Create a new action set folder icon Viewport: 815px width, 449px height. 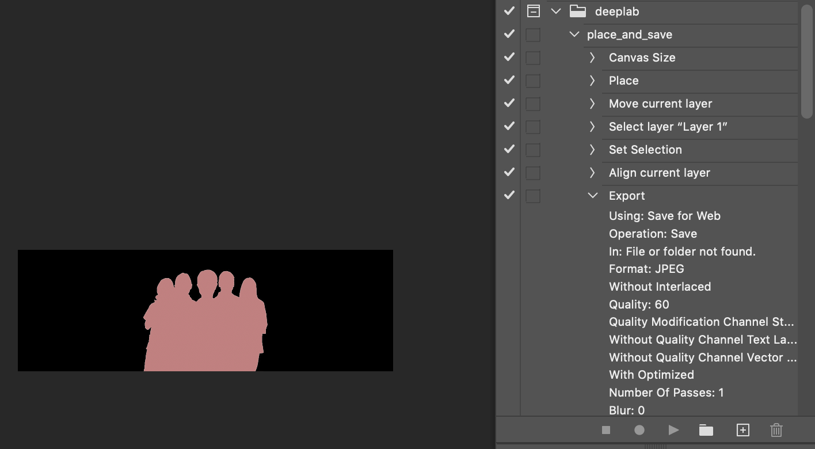point(706,430)
